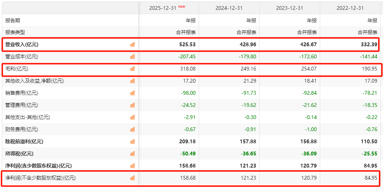Click chart icon beside 除税前溢利
Viewport: 383px width, 188px height.
[x=132, y=141]
